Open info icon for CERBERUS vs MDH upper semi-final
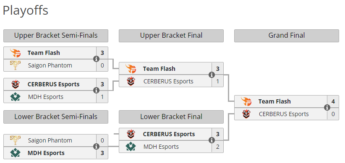 [x=96, y=90]
